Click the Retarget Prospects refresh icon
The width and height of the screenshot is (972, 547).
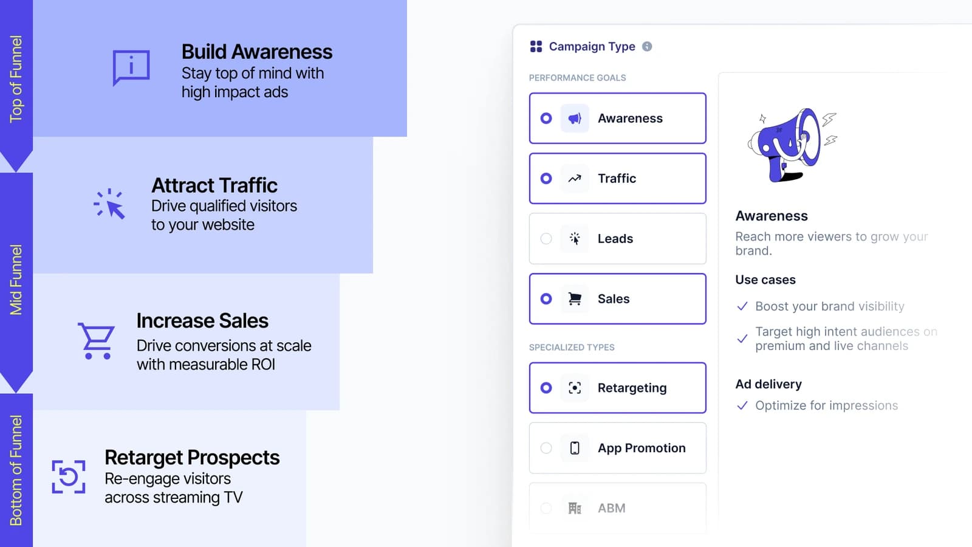click(69, 476)
